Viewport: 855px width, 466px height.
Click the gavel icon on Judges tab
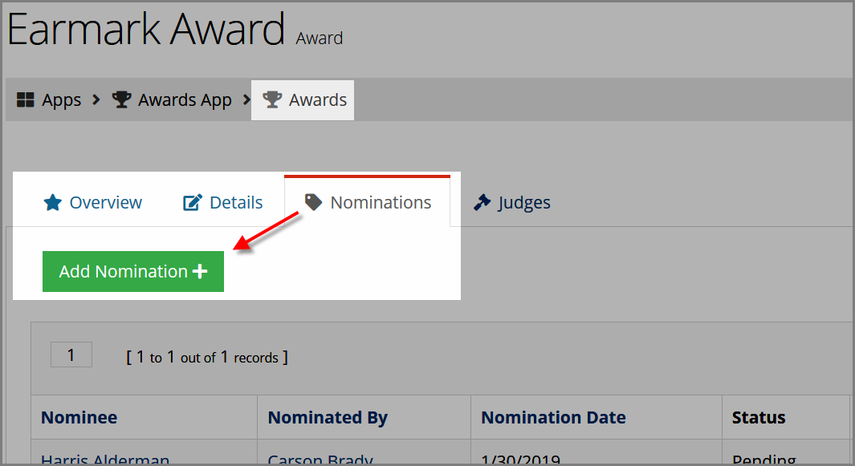coord(482,202)
